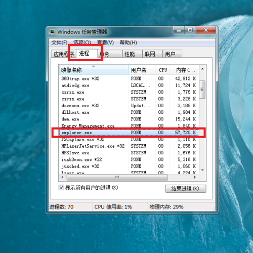This screenshot has height=253, width=253.
Task: Select the jusched.exe *32 process
Action: click(129, 166)
